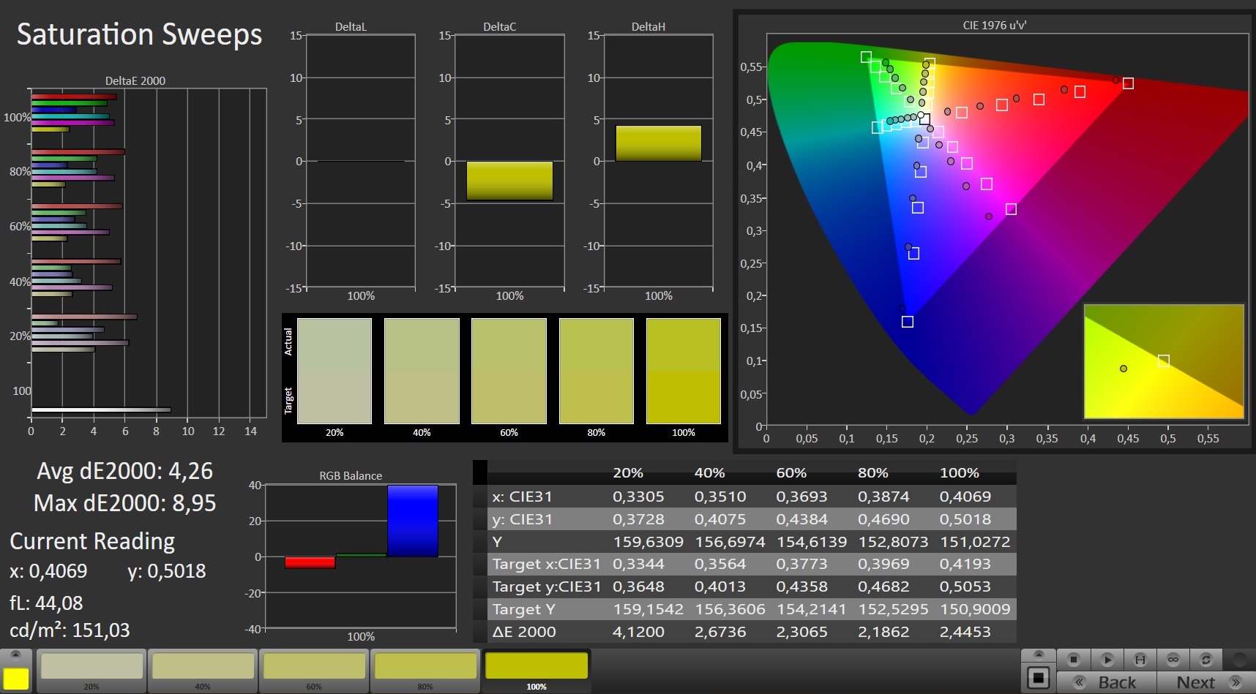Viewport: 1256px width, 694px height.
Task: Click the Avg dE2000: 4,26 readout
Action: click(x=125, y=471)
